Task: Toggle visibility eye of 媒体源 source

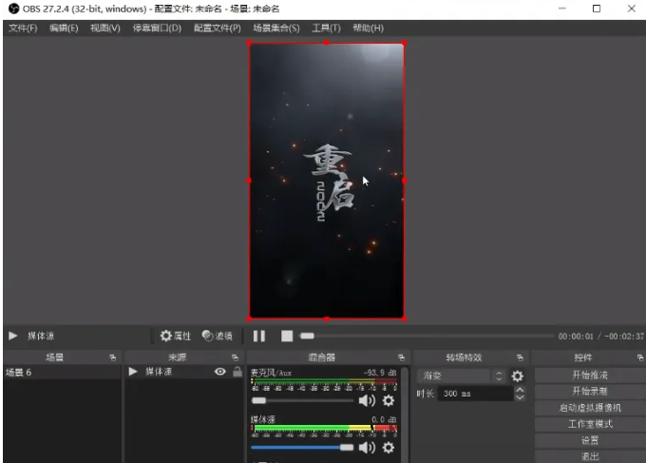Action: 220,372
